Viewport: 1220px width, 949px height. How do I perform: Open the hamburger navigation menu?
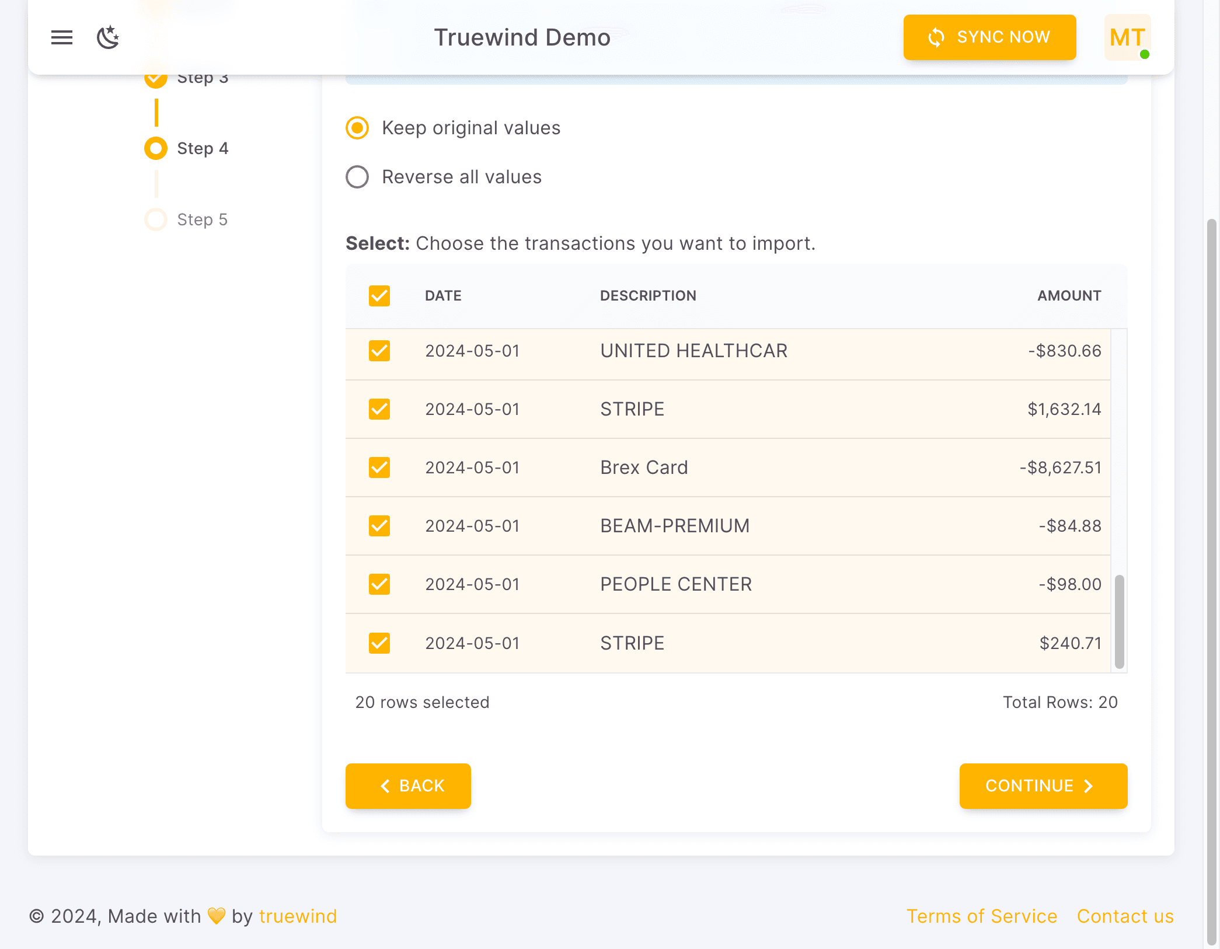61,37
